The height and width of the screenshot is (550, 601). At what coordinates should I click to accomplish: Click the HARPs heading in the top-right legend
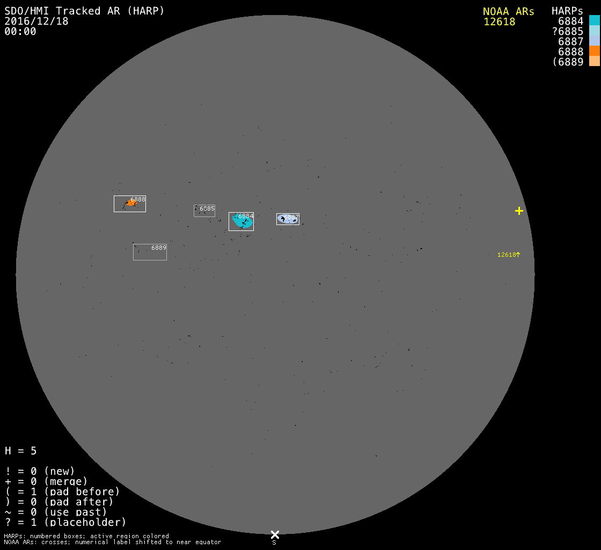point(567,11)
